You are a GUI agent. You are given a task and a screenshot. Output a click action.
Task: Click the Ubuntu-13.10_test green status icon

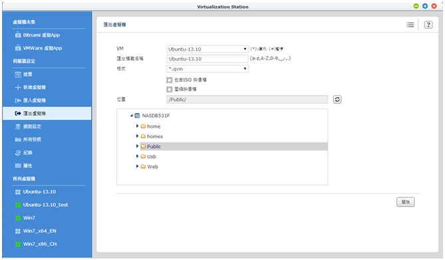[18, 205]
